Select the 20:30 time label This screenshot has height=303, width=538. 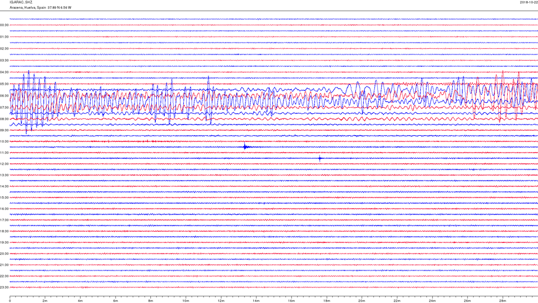coord(4,254)
